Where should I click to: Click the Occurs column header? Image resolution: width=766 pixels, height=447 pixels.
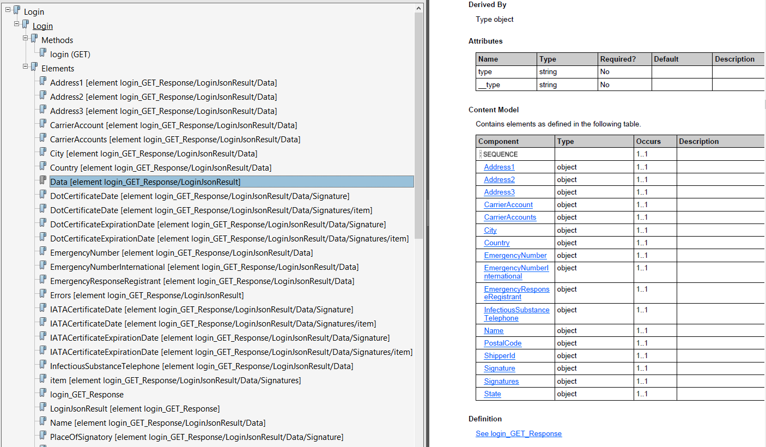pyautogui.click(x=655, y=141)
